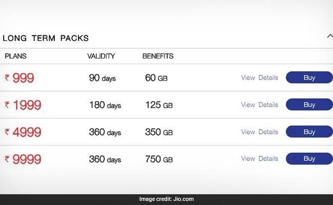Select the ₹999 plan price

pyautogui.click(x=19, y=78)
